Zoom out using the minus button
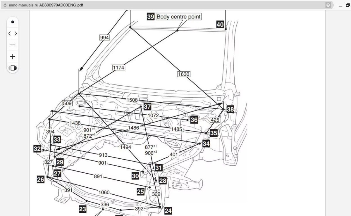The image size is (351, 216). 13,45
